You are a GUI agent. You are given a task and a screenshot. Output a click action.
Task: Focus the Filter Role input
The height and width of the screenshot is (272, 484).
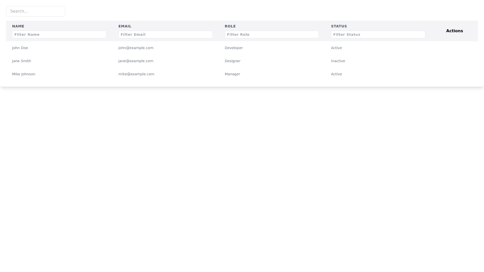coord(272,35)
